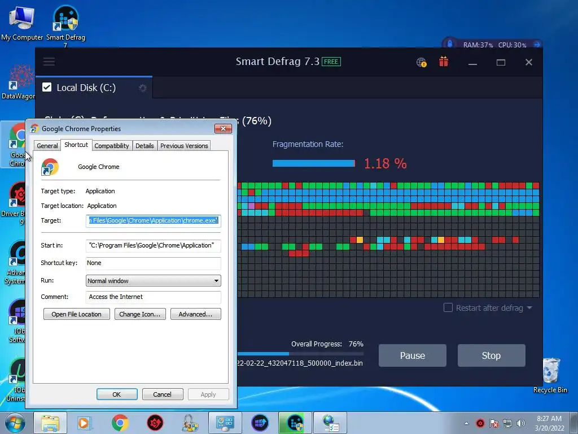
Task: Click the Overall Progress bar
Action: click(300, 354)
